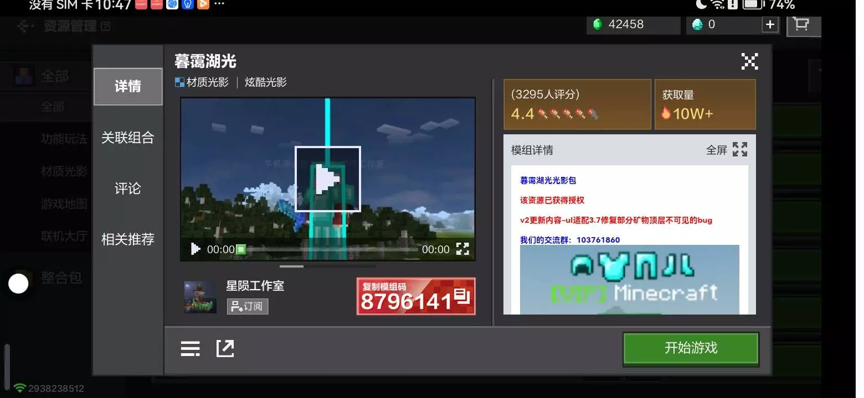Screen dimensions: 864x398
Task: Click the 模组详情 panel label
Action: [532, 150]
